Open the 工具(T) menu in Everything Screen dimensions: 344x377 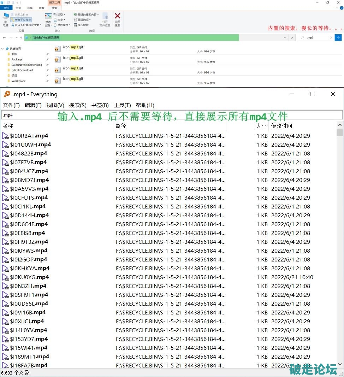click(x=122, y=105)
